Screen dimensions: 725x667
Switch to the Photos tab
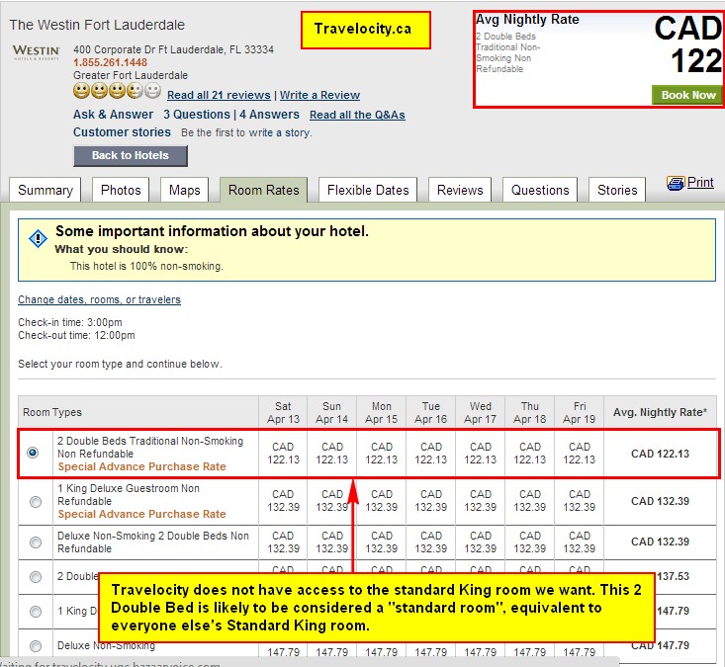pos(121,190)
